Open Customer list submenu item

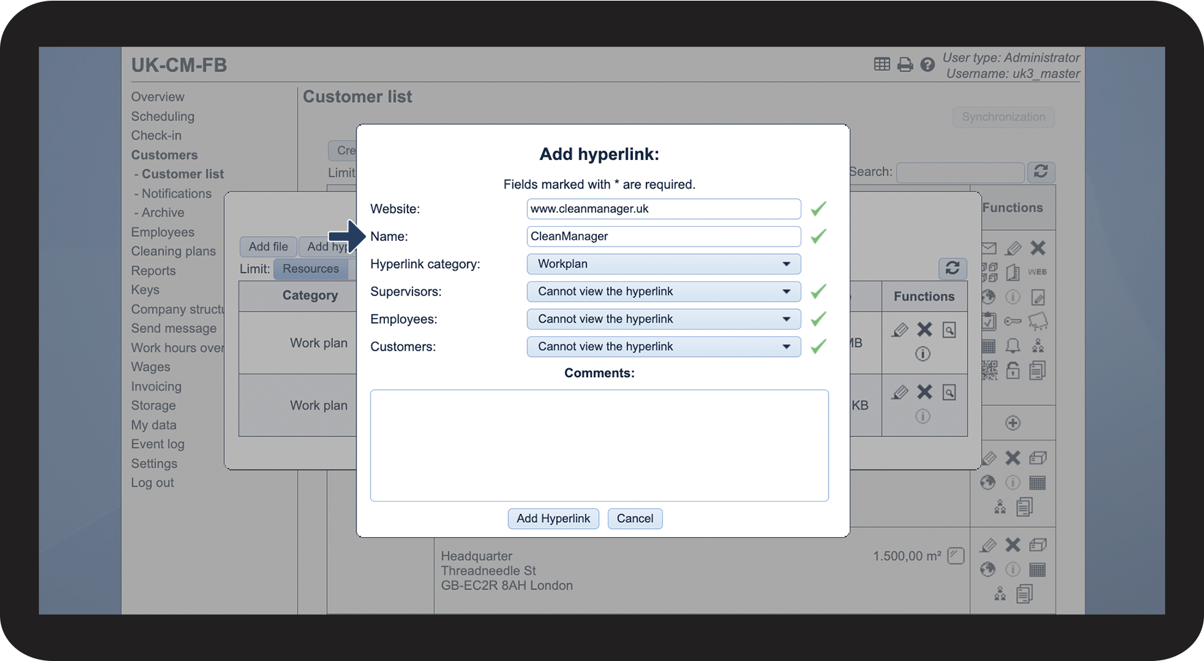click(x=183, y=174)
